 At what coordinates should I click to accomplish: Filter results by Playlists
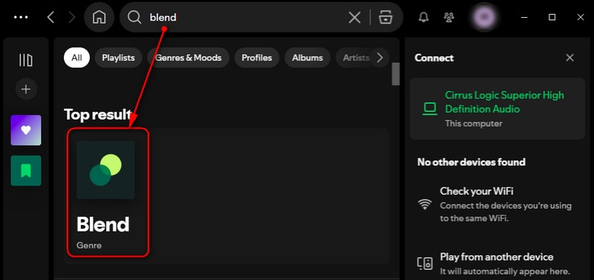pos(118,58)
